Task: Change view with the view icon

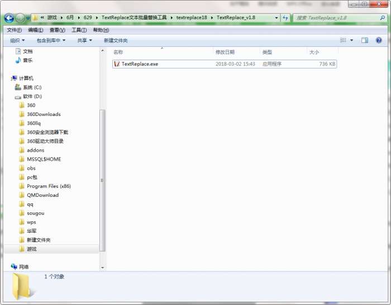Action: coord(343,40)
